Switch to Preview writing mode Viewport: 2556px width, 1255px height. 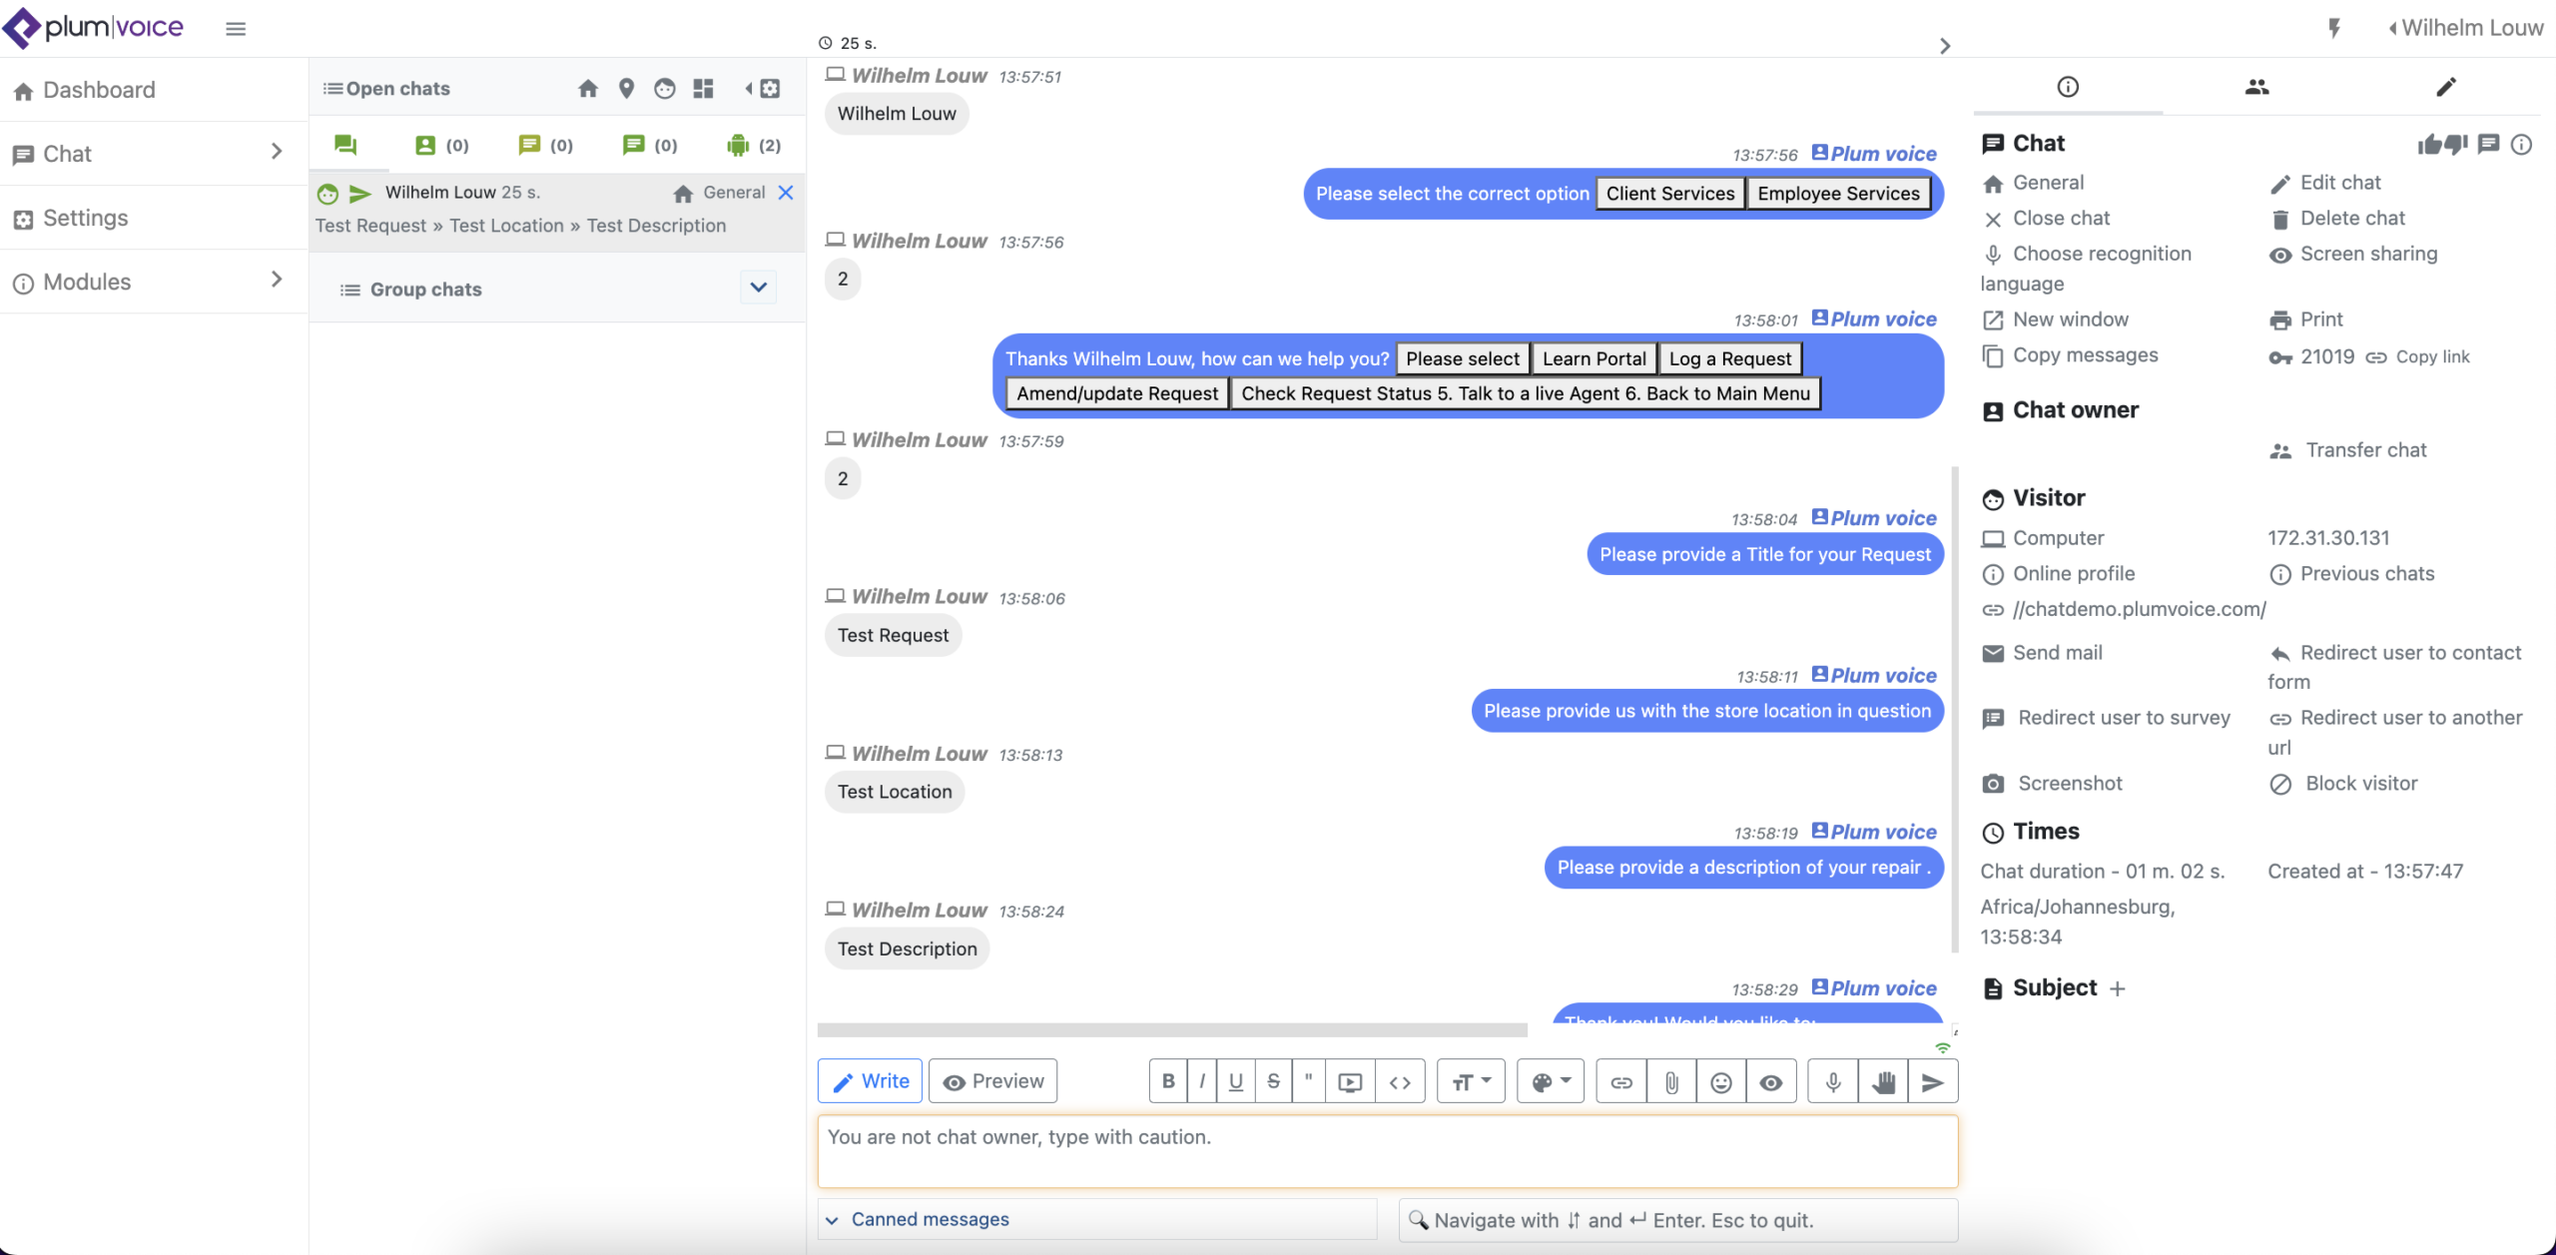(x=992, y=1079)
